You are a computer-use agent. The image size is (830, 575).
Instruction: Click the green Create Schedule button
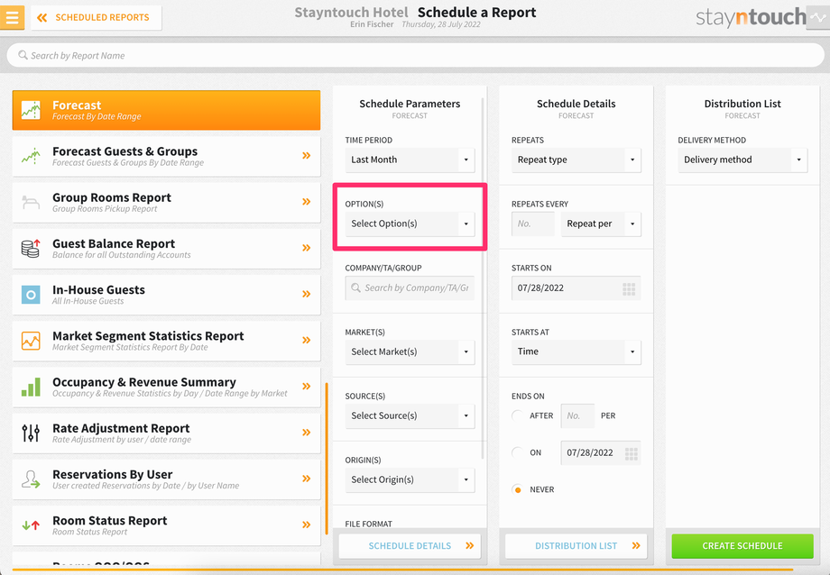[x=742, y=546]
